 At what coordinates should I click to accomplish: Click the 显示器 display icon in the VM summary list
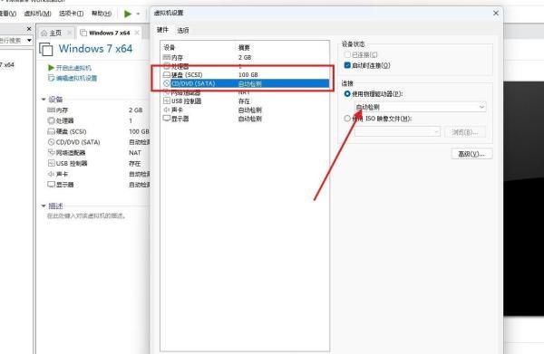point(51,185)
